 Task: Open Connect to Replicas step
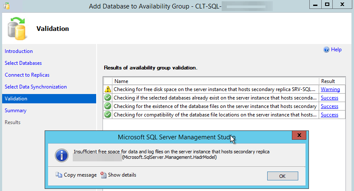[27, 75]
